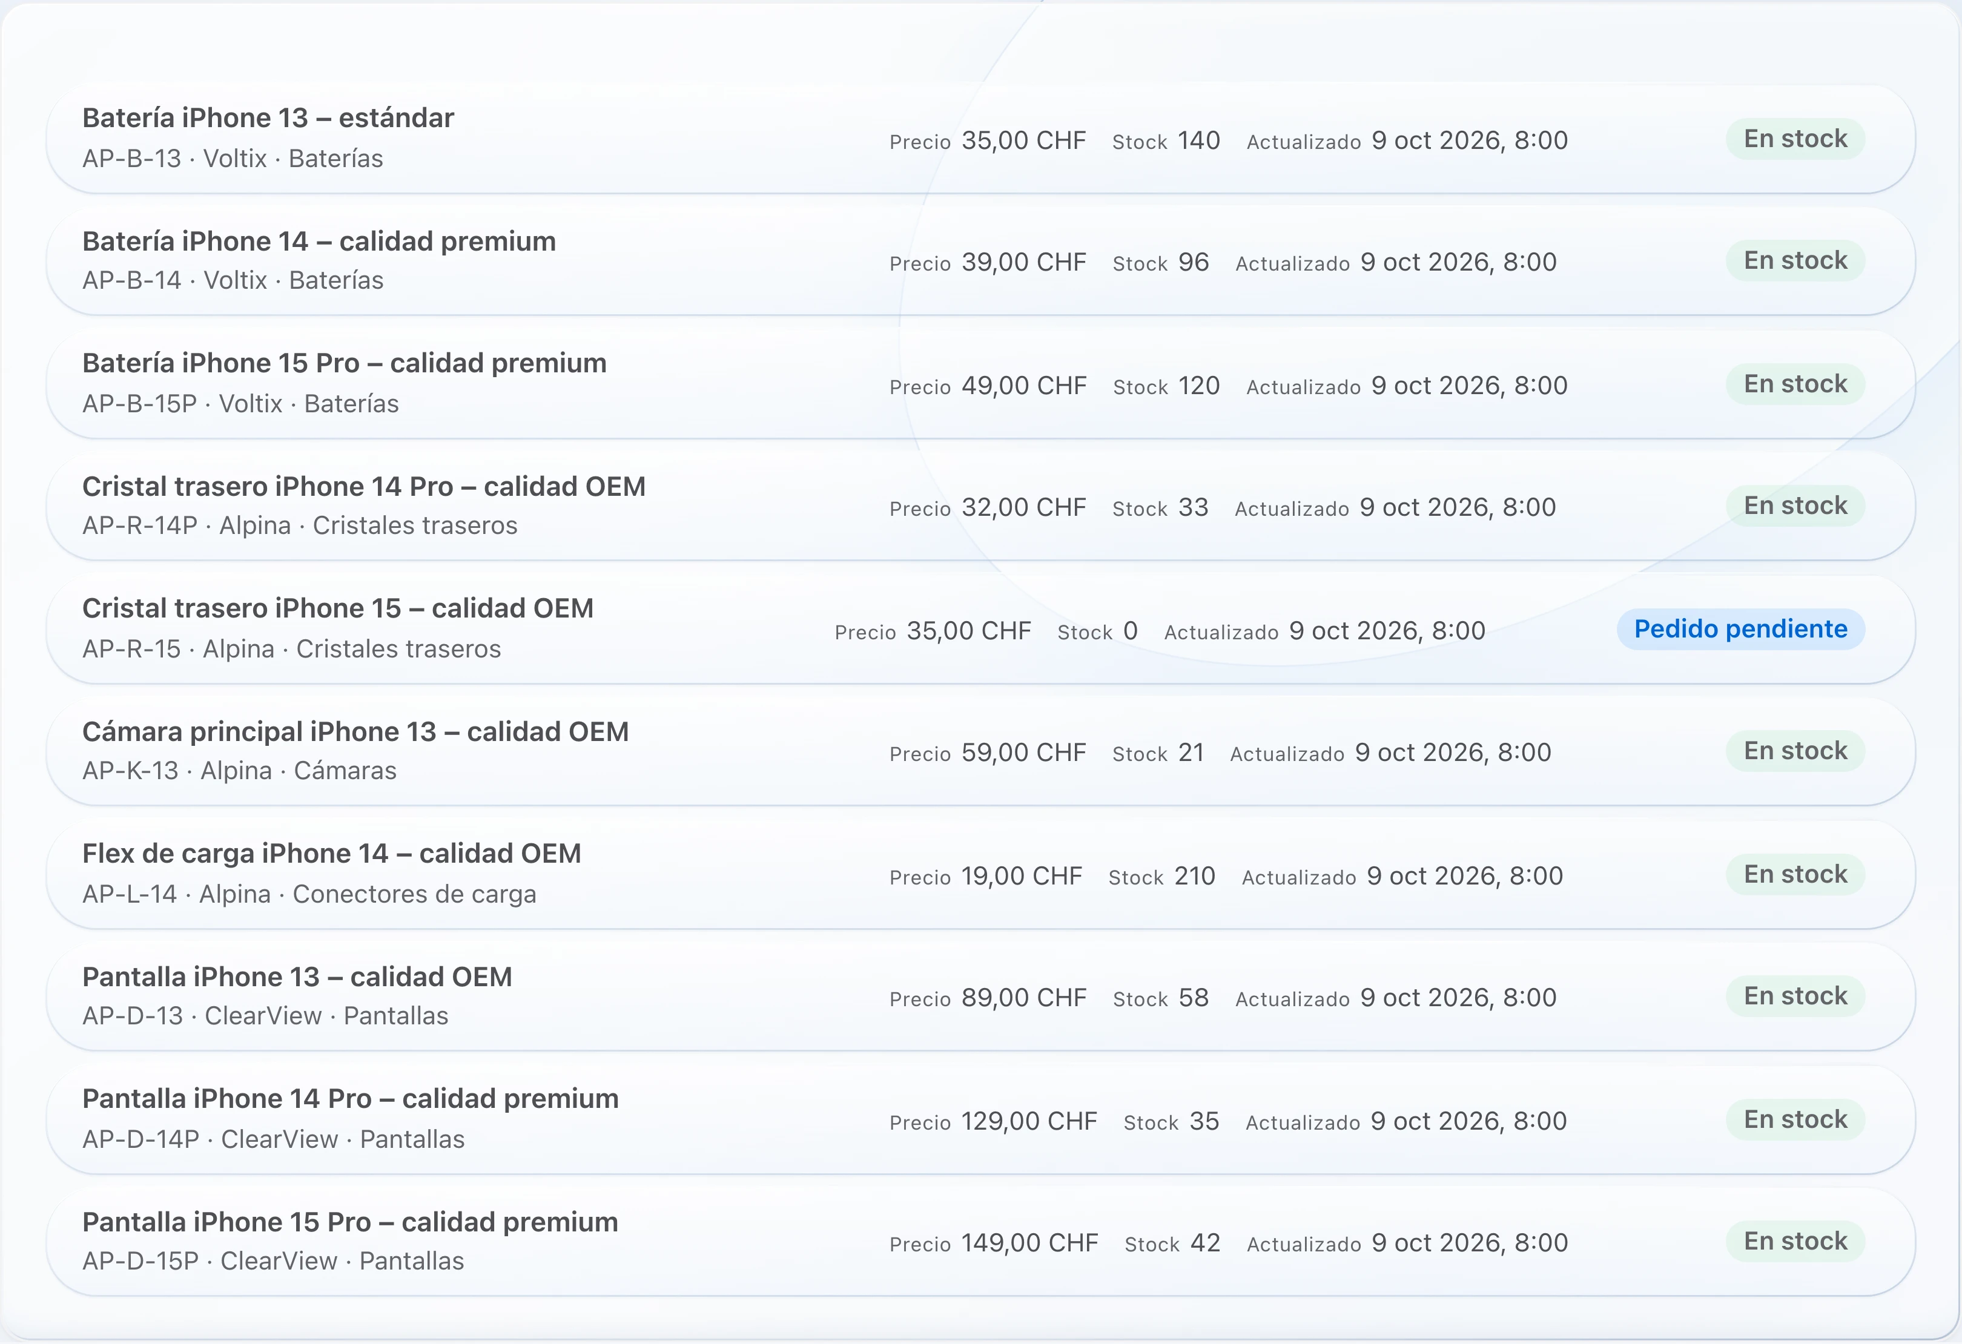Click AP-R-15 · Alpina · Cristales traseros subtitle
The image size is (1962, 1344).
click(291, 648)
